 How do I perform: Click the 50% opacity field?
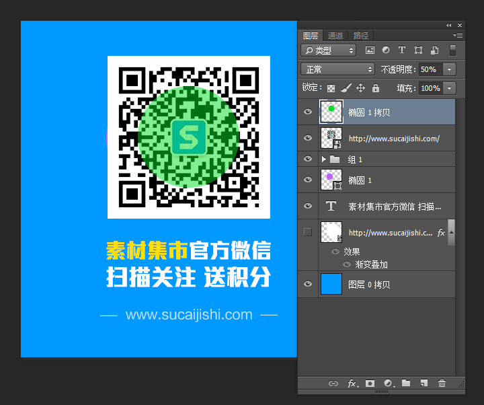click(431, 69)
